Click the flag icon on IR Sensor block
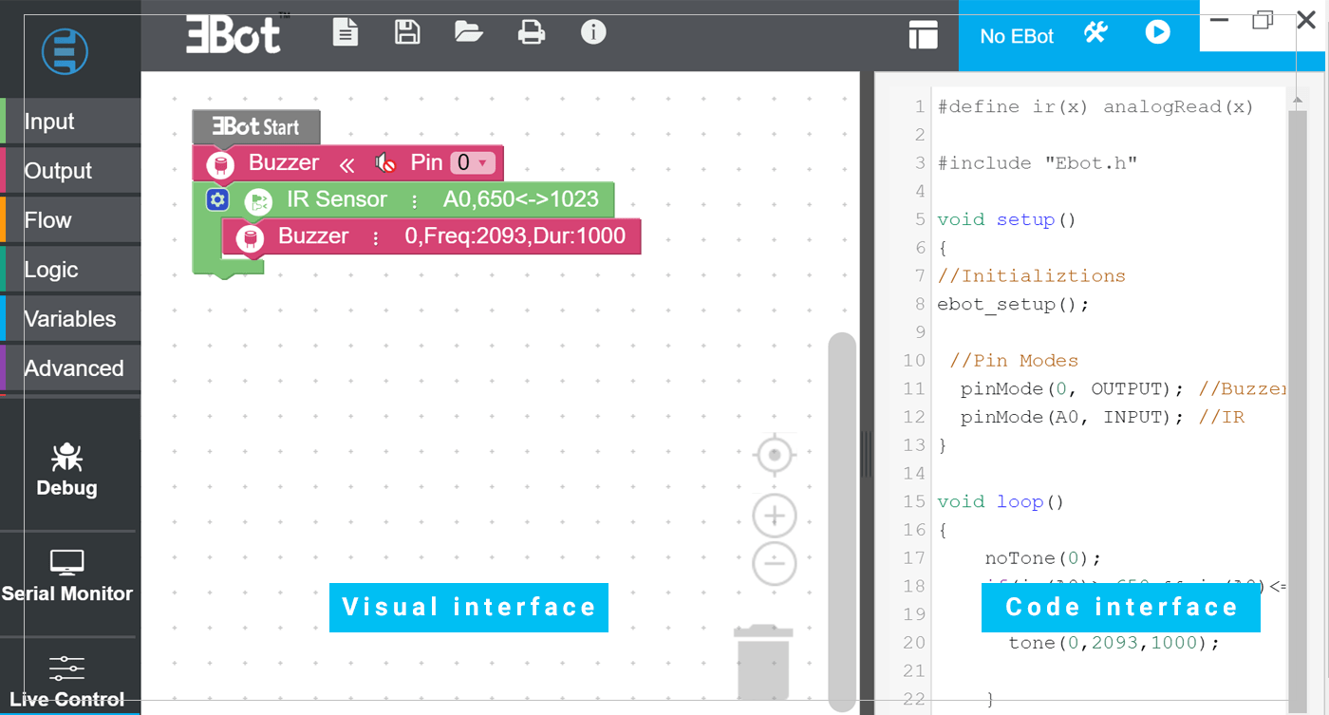This screenshot has height=715, width=1329. click(257, 201)
